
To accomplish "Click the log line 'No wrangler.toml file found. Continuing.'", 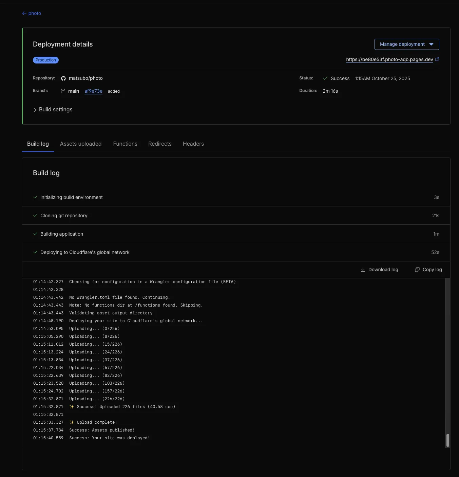I will coord(119,297).
